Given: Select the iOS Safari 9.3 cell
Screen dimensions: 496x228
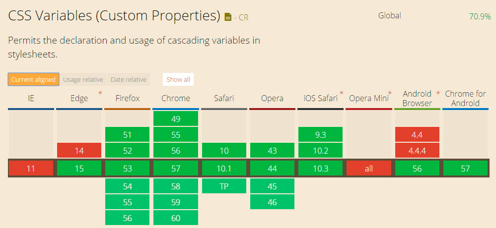Looking at the screenshot, I should pos(320,134).
